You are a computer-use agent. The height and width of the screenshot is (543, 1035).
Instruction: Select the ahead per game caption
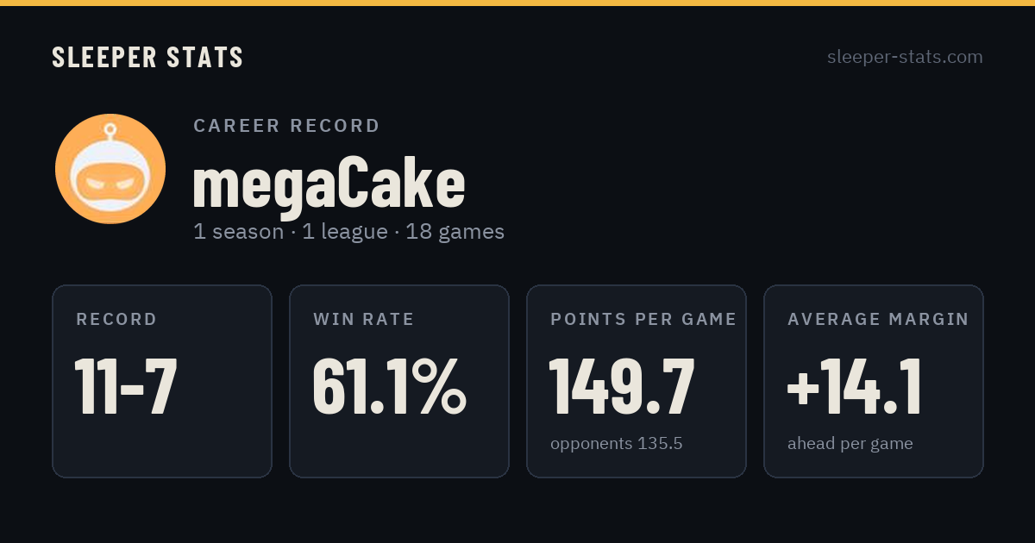click(850, 444)
